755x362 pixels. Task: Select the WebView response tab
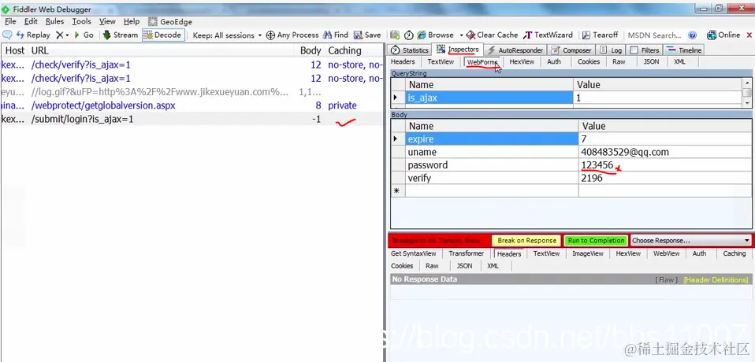pyautogui.click(x=667, y=253)
